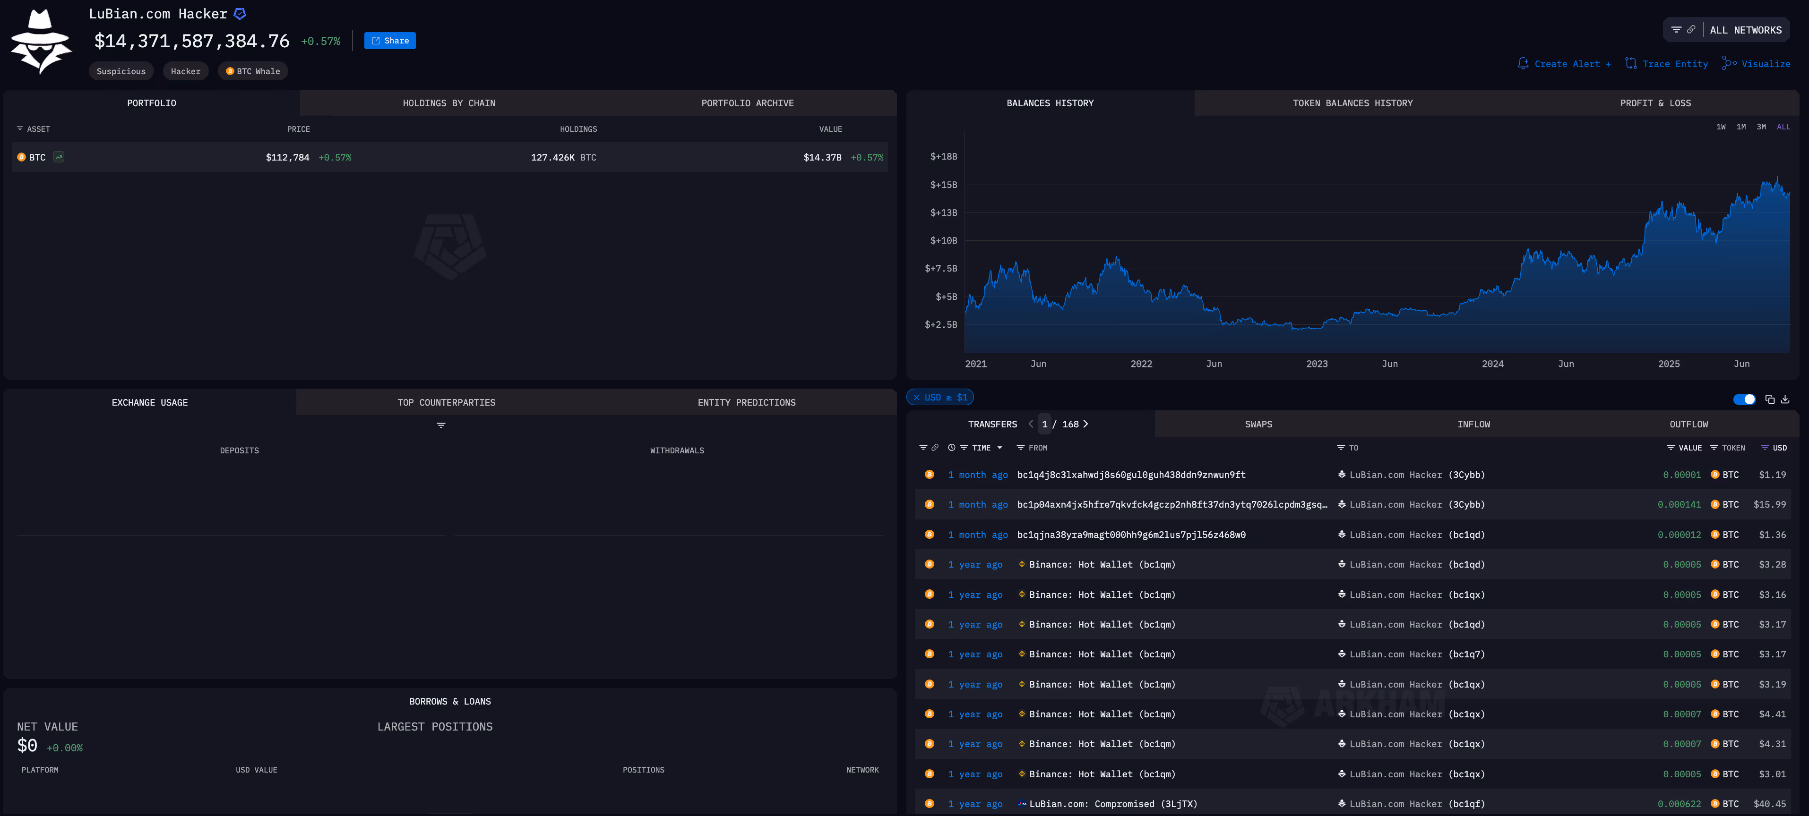Open the Visualize graph tool
The width and height of the screenshot is (1809, 816).
(1756, 64)
